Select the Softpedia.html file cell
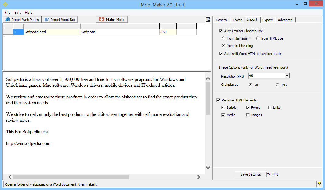Screen dimensions: 325x190 point(52,32)
